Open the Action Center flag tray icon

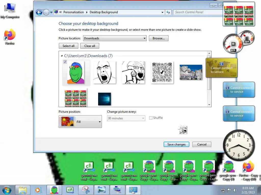pyautogui.click(x=229, y=190)
